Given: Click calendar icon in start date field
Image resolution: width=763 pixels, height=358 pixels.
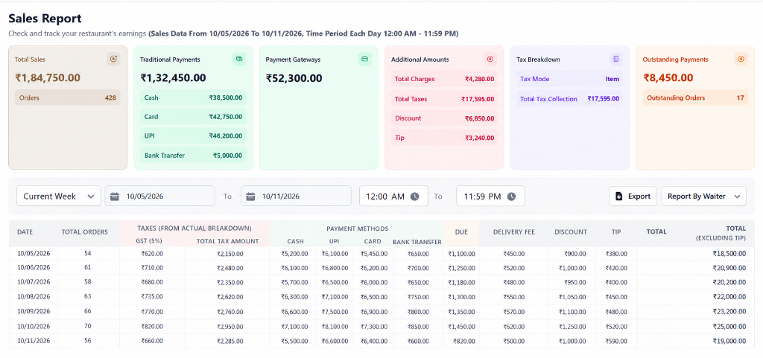Looking at the screenshot, I should pos(114,196).
